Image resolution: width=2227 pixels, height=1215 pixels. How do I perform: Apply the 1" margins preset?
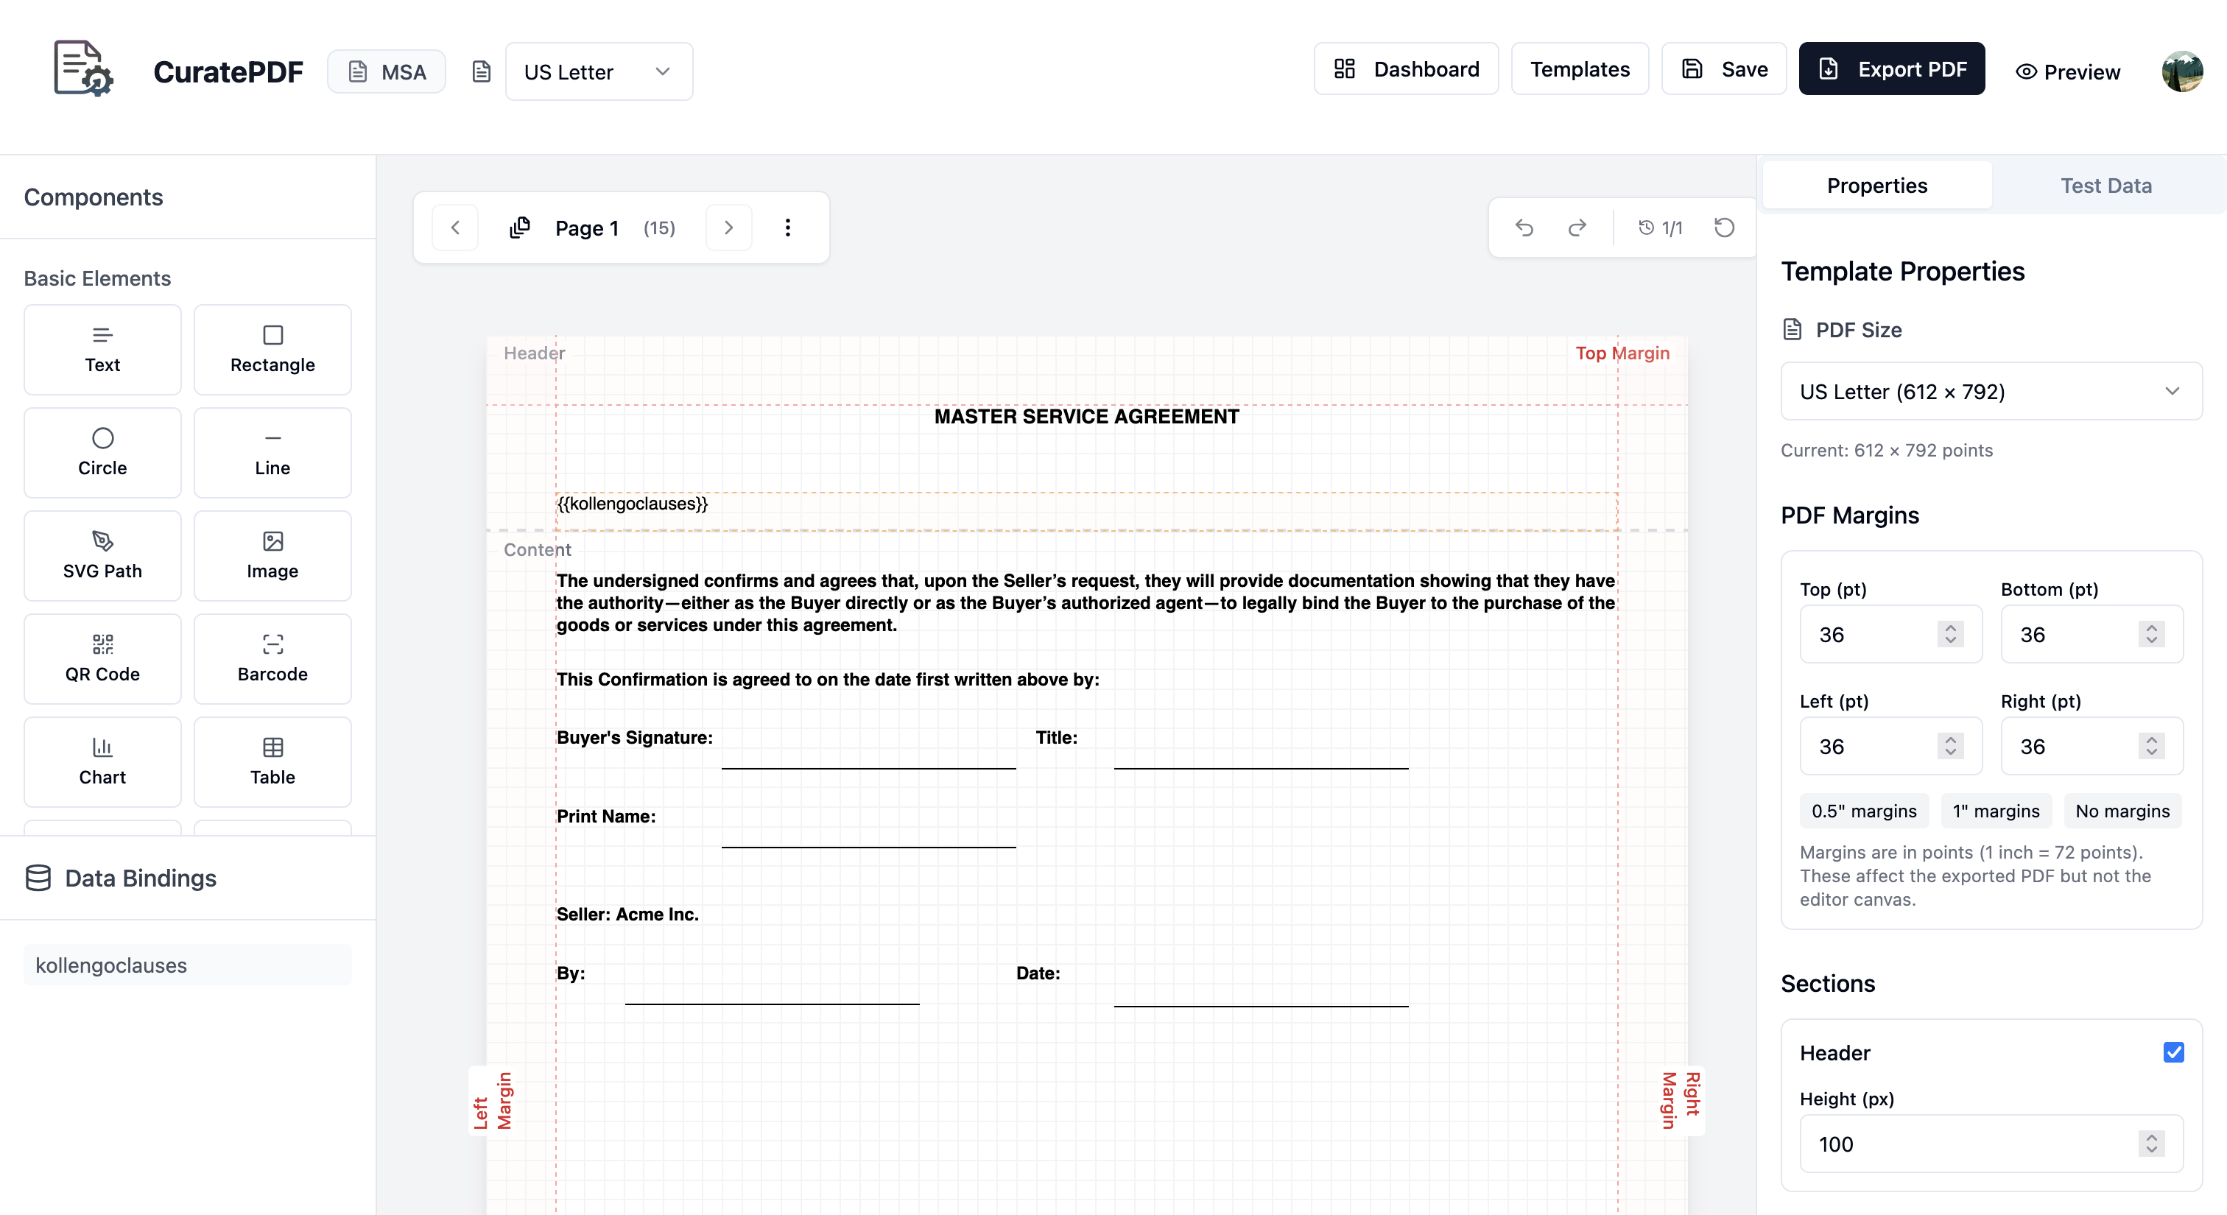1995,811
